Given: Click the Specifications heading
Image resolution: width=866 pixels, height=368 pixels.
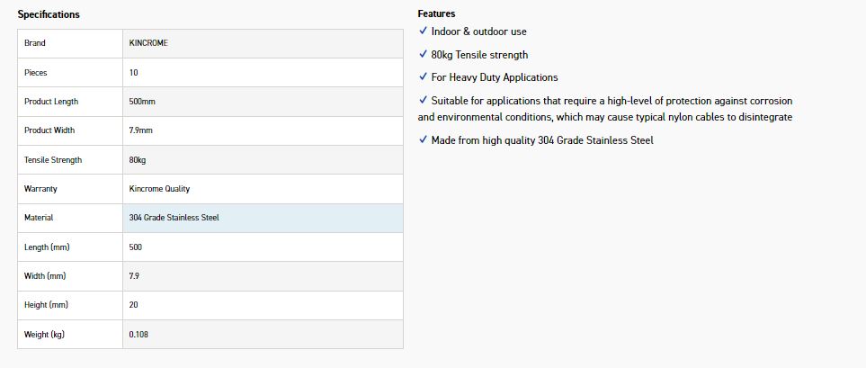Looking at the screenshot, I should pos(49,14).
